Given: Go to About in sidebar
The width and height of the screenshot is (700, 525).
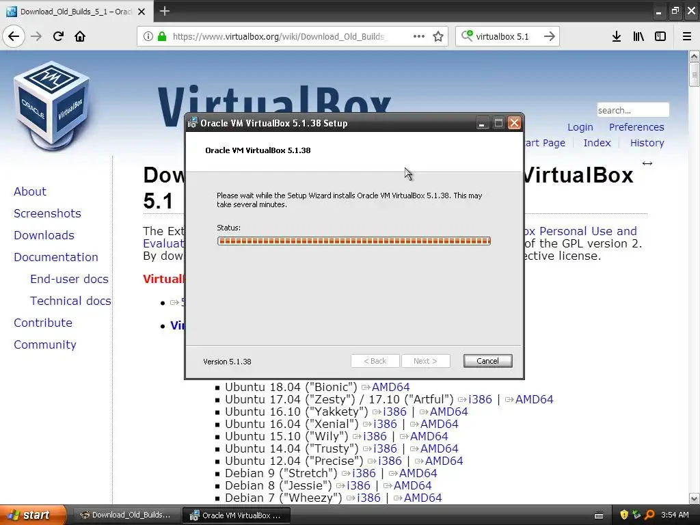Looking at the screenshot, I should coord(30,191).
